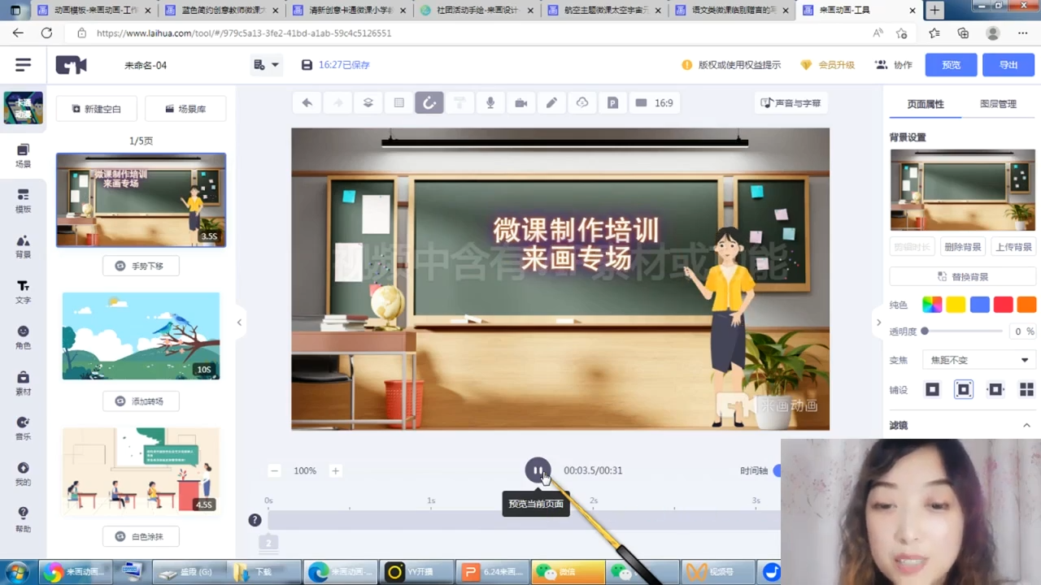Select the pencil draw tool
Viewport: 1041px width, 585px height.
pos(551,103)
